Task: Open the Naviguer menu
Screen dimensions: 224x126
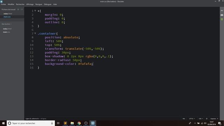Action: pos(39,4)
